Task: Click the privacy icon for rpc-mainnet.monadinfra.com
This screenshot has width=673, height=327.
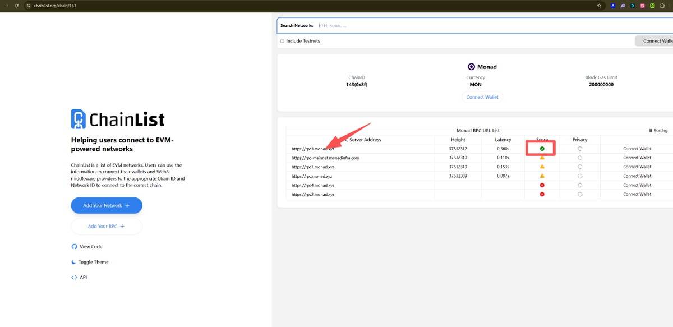Action: (x=580, y=158)
